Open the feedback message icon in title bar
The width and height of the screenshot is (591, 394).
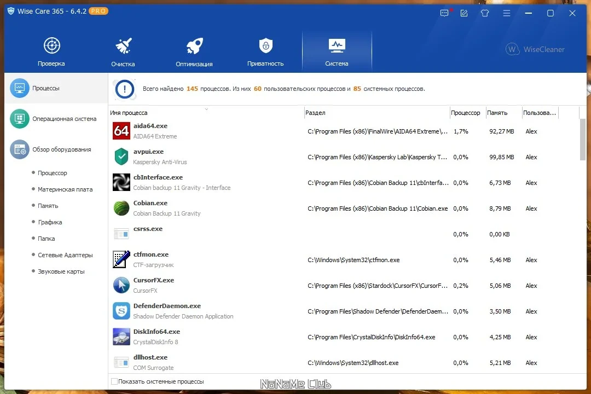(445, 13)
